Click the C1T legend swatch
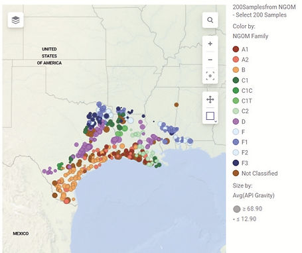The height and width of the screenshot is (253, 302). [x=236, y=101]
